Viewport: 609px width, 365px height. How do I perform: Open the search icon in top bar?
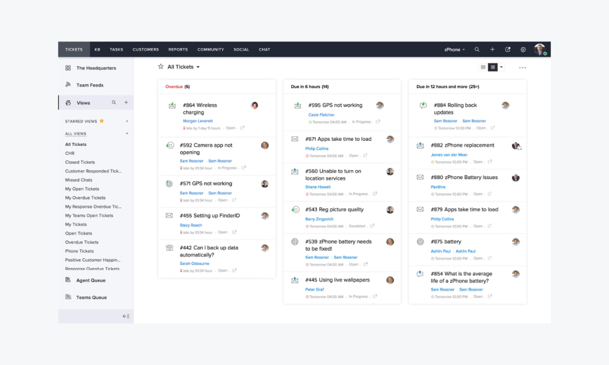tap(477, 50)
